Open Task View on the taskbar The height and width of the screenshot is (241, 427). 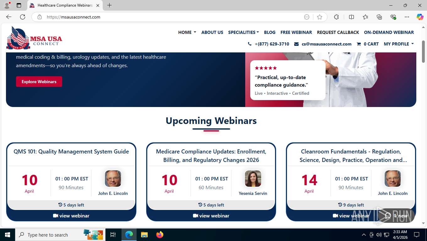pyautogui.click(x=113, y=235)
